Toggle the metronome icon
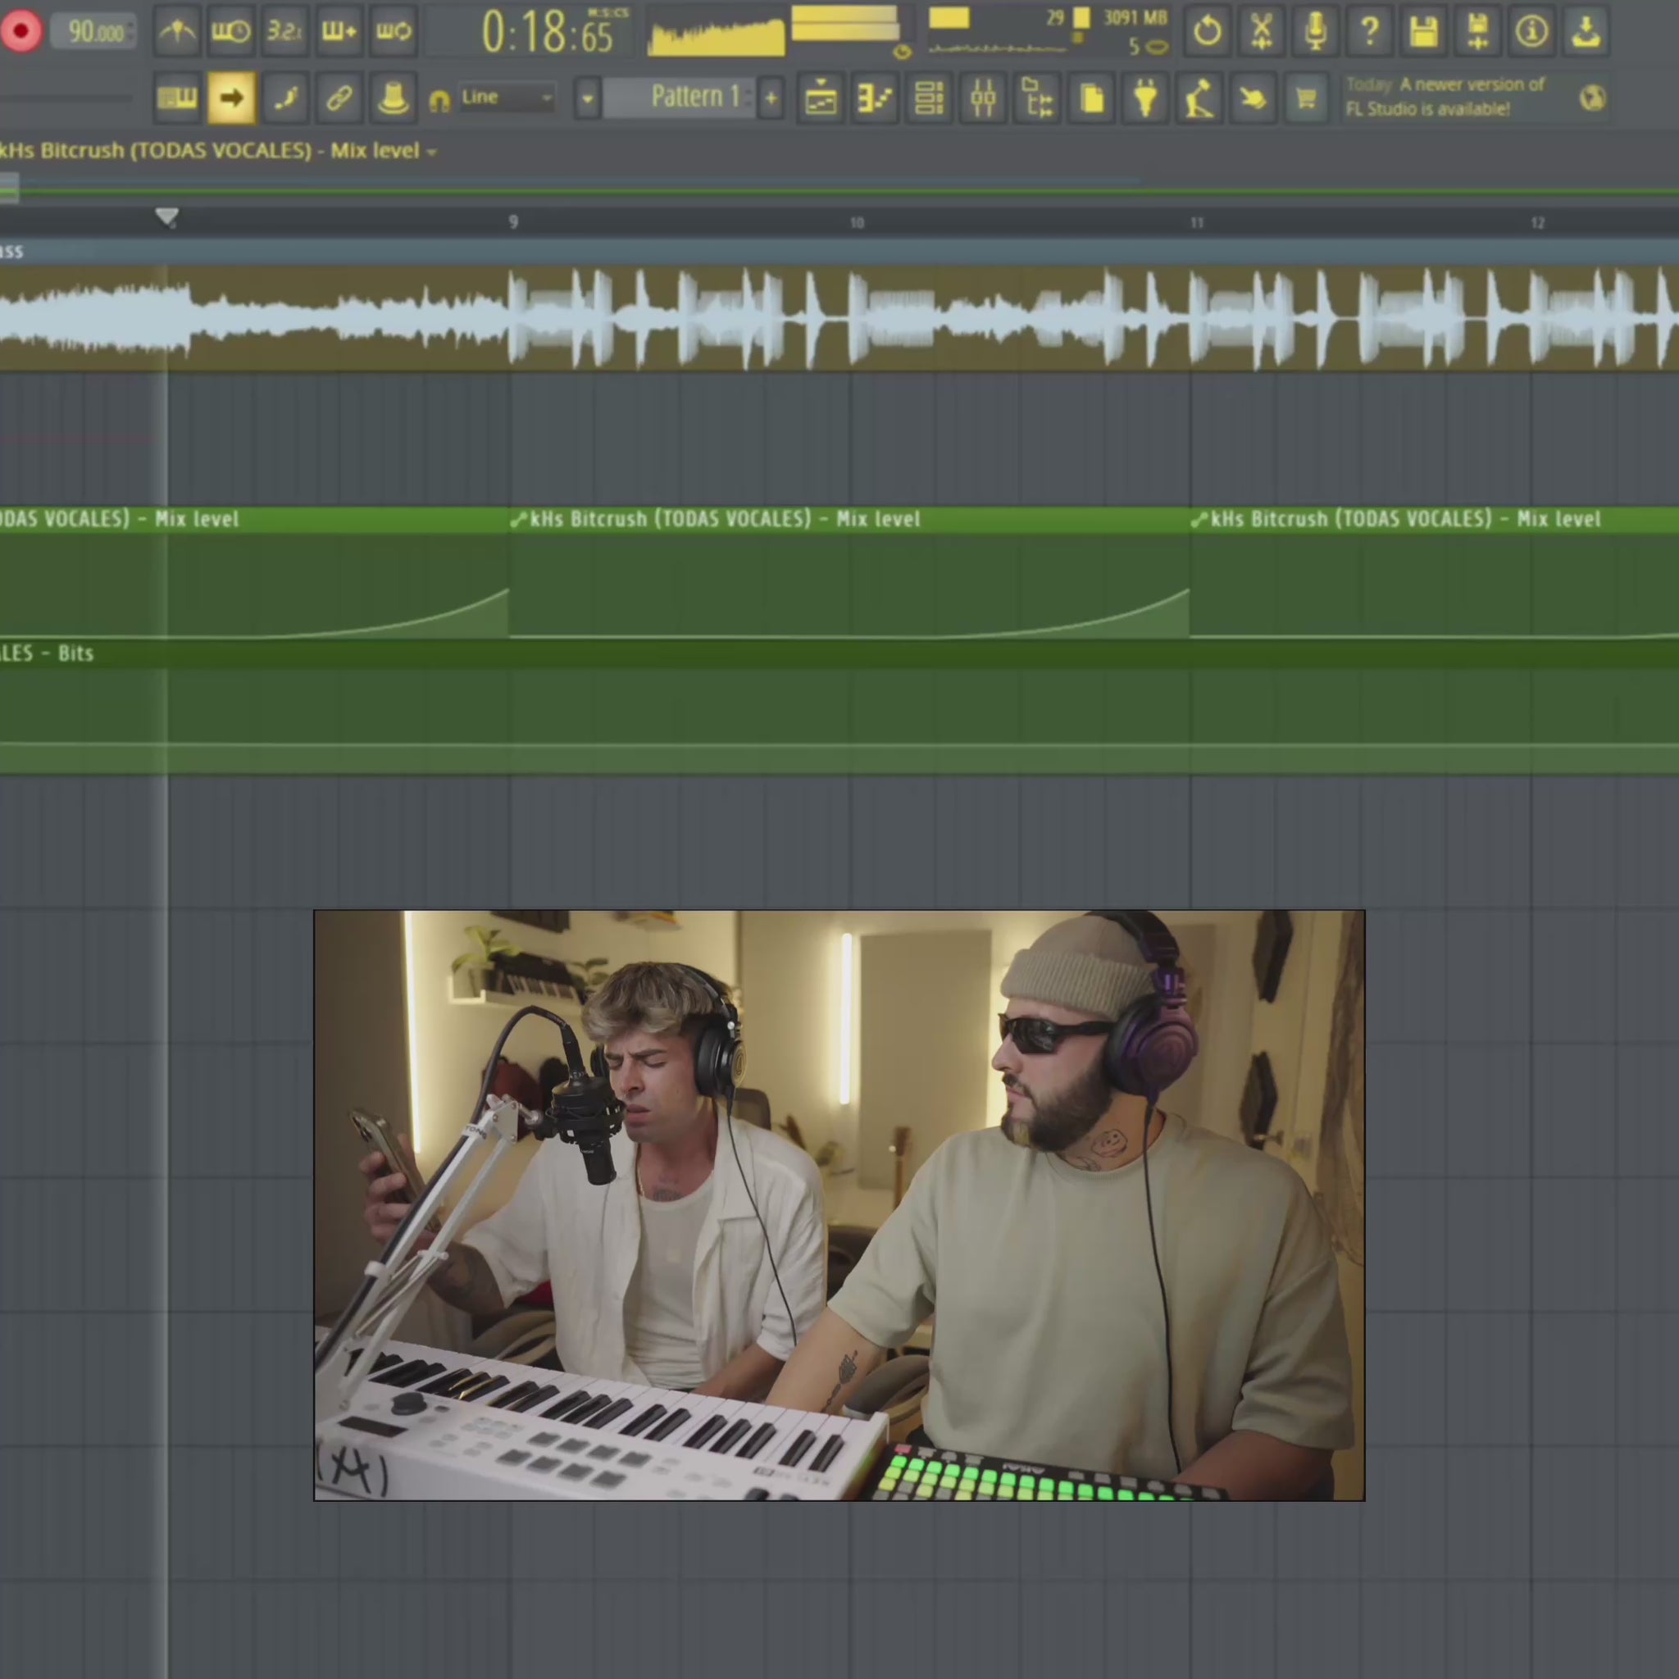The image size is (1679, 1679). (x=177, y=32)
